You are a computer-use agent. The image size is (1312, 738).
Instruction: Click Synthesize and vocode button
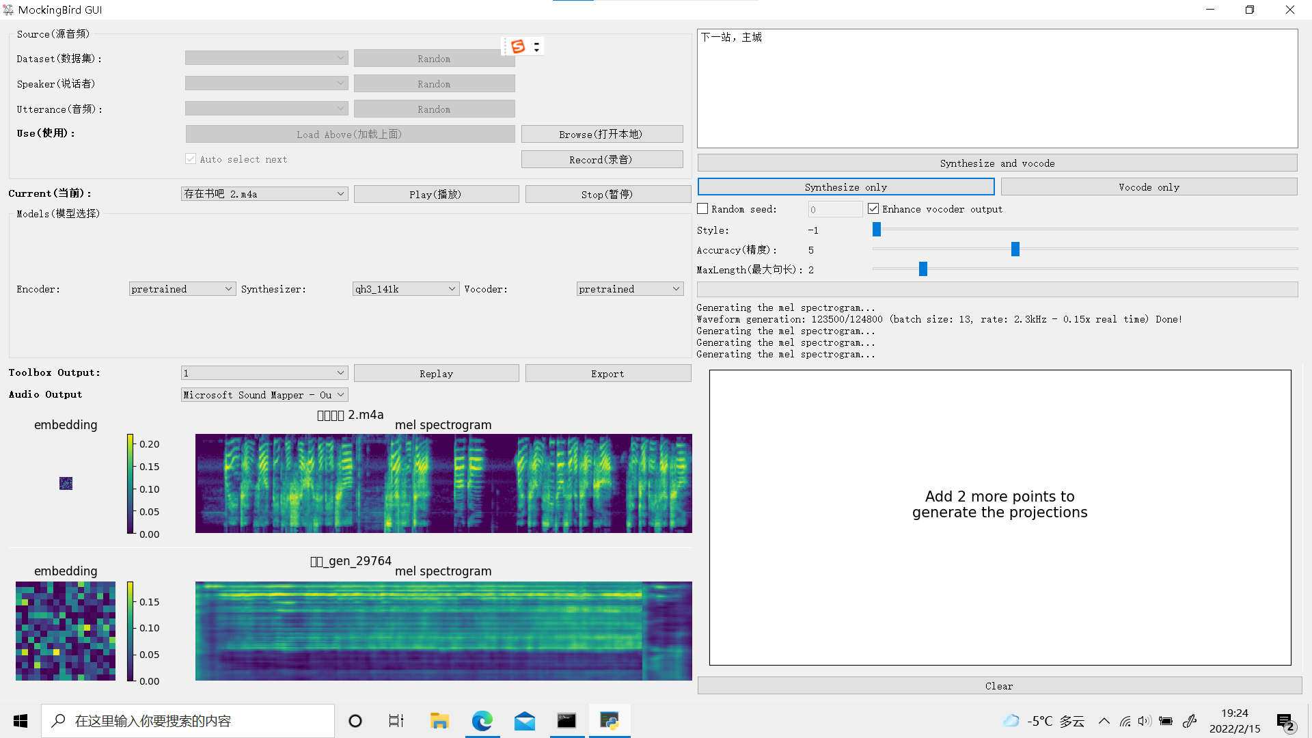(x=997, y=163)
